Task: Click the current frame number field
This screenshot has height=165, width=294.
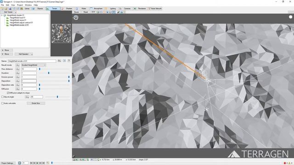Action: click(x=25, y=163)
